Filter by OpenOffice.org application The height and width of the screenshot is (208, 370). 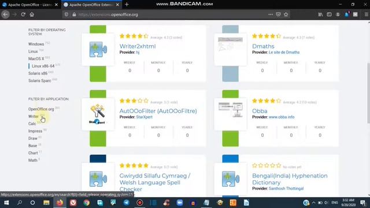pos(41,109)
